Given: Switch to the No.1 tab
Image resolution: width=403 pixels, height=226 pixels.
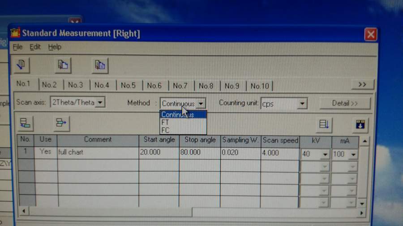Looking at the screenshot, I should point(23,84).
